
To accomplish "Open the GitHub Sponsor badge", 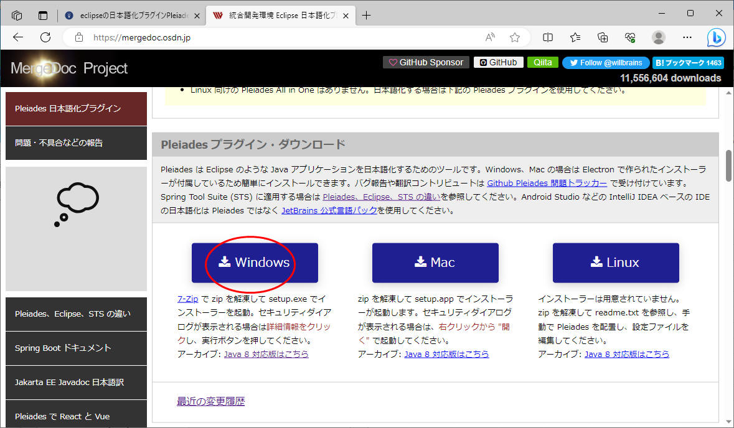I will click(426, 62).
